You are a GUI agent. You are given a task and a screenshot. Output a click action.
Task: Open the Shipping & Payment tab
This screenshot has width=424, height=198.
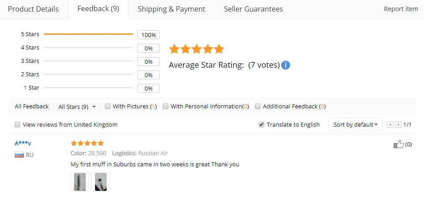[x=171, y=9]
